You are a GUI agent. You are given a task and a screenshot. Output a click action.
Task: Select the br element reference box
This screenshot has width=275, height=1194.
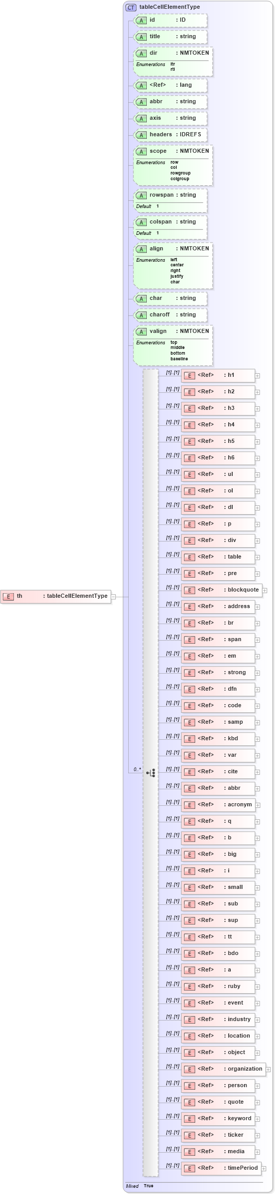[x=218, y=623]
